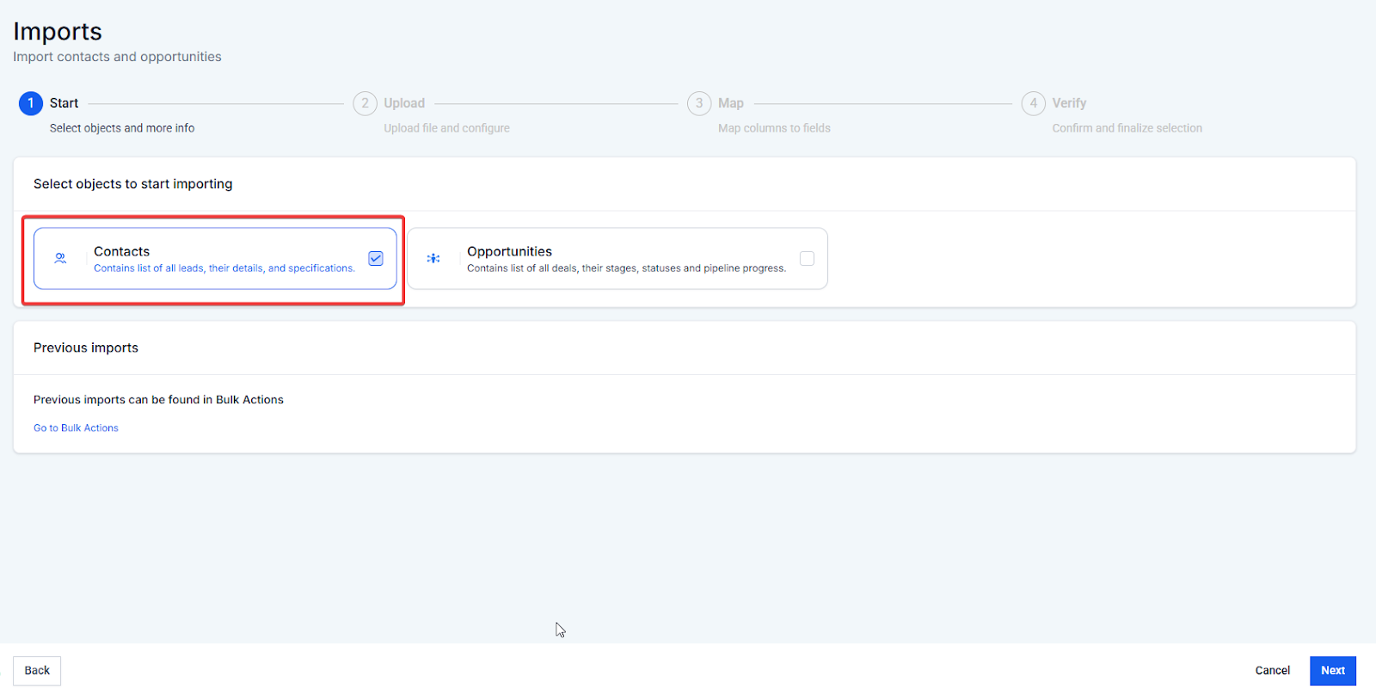1376x689 pixels.
Task: Click "Map columns to fields" text
Action: [x=774, y=128]
